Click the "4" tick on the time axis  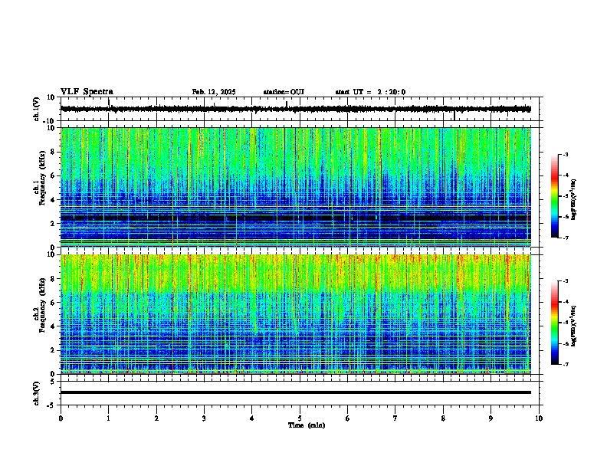[252, 418]
